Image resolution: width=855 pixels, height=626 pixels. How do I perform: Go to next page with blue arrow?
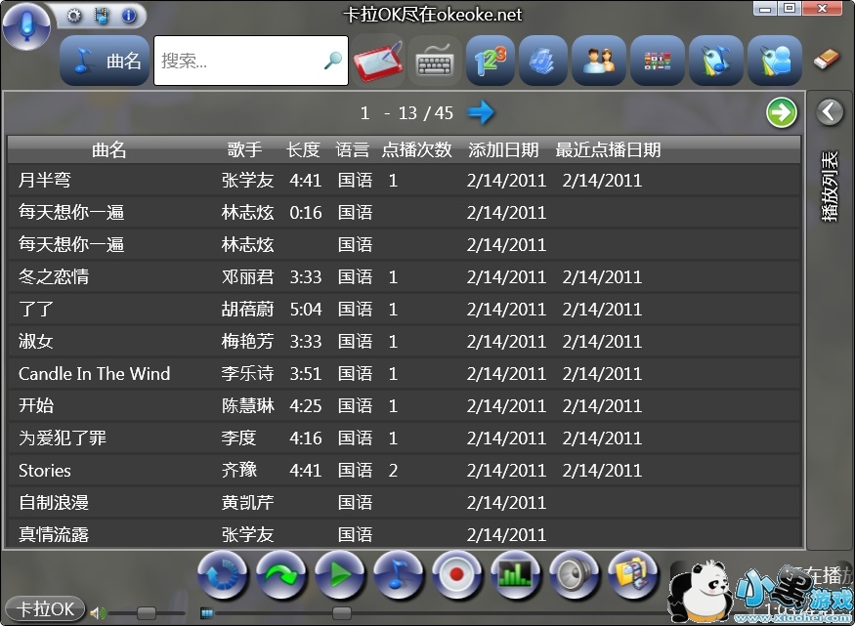[x=481, y=112]
